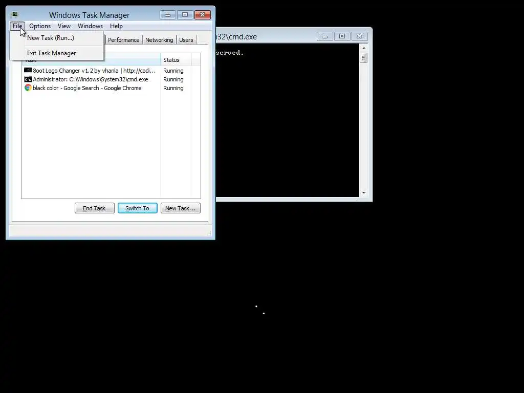Click the New Task... button
Viewport: 524px width, 393px height.
tap(181, 208)
